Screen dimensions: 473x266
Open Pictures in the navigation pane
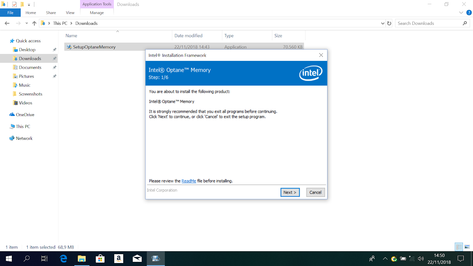click(x=26, y=76)
